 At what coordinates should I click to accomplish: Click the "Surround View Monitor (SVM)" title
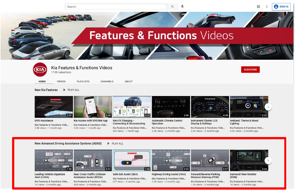click(243, 176)
